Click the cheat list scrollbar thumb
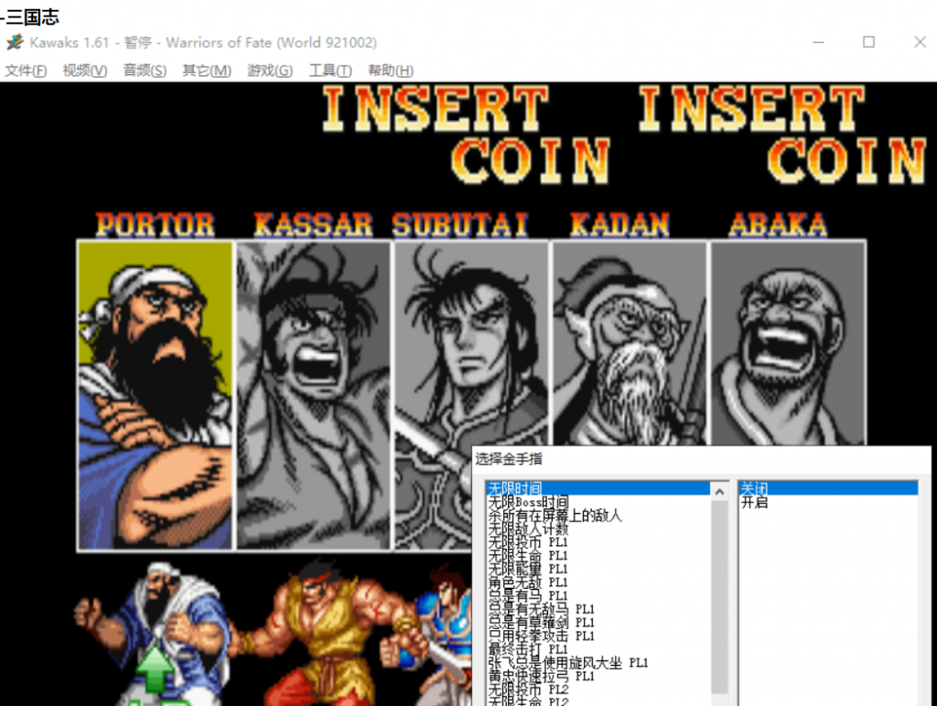 [719, 598]
